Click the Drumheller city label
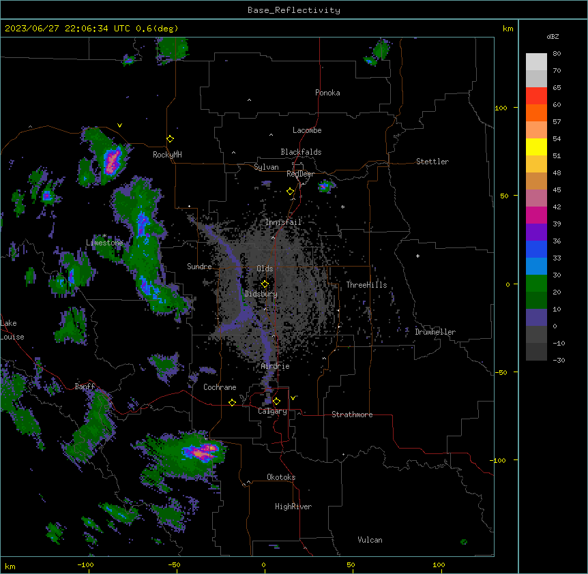Screen dimensions: 588x574 click(x=435, y=332)
